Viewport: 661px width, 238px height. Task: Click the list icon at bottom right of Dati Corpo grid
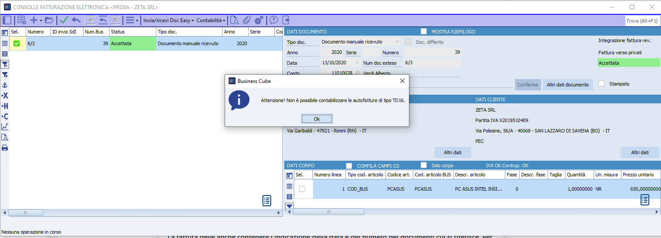[x=645, y=200]
